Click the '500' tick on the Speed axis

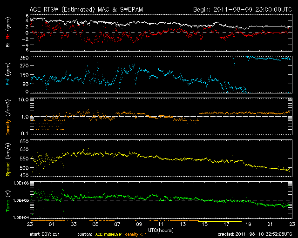24,168
